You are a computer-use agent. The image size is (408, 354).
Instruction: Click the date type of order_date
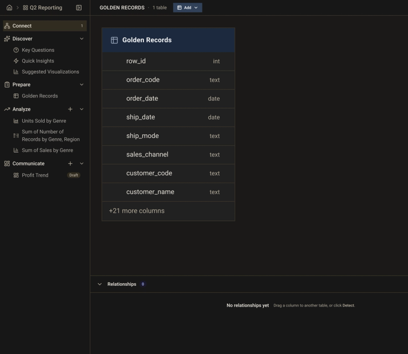click(x=214, y=99)
